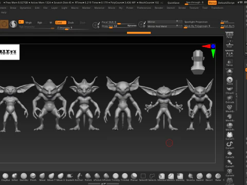
Task: Toggle the Menus button
Action: coord(212,3)
